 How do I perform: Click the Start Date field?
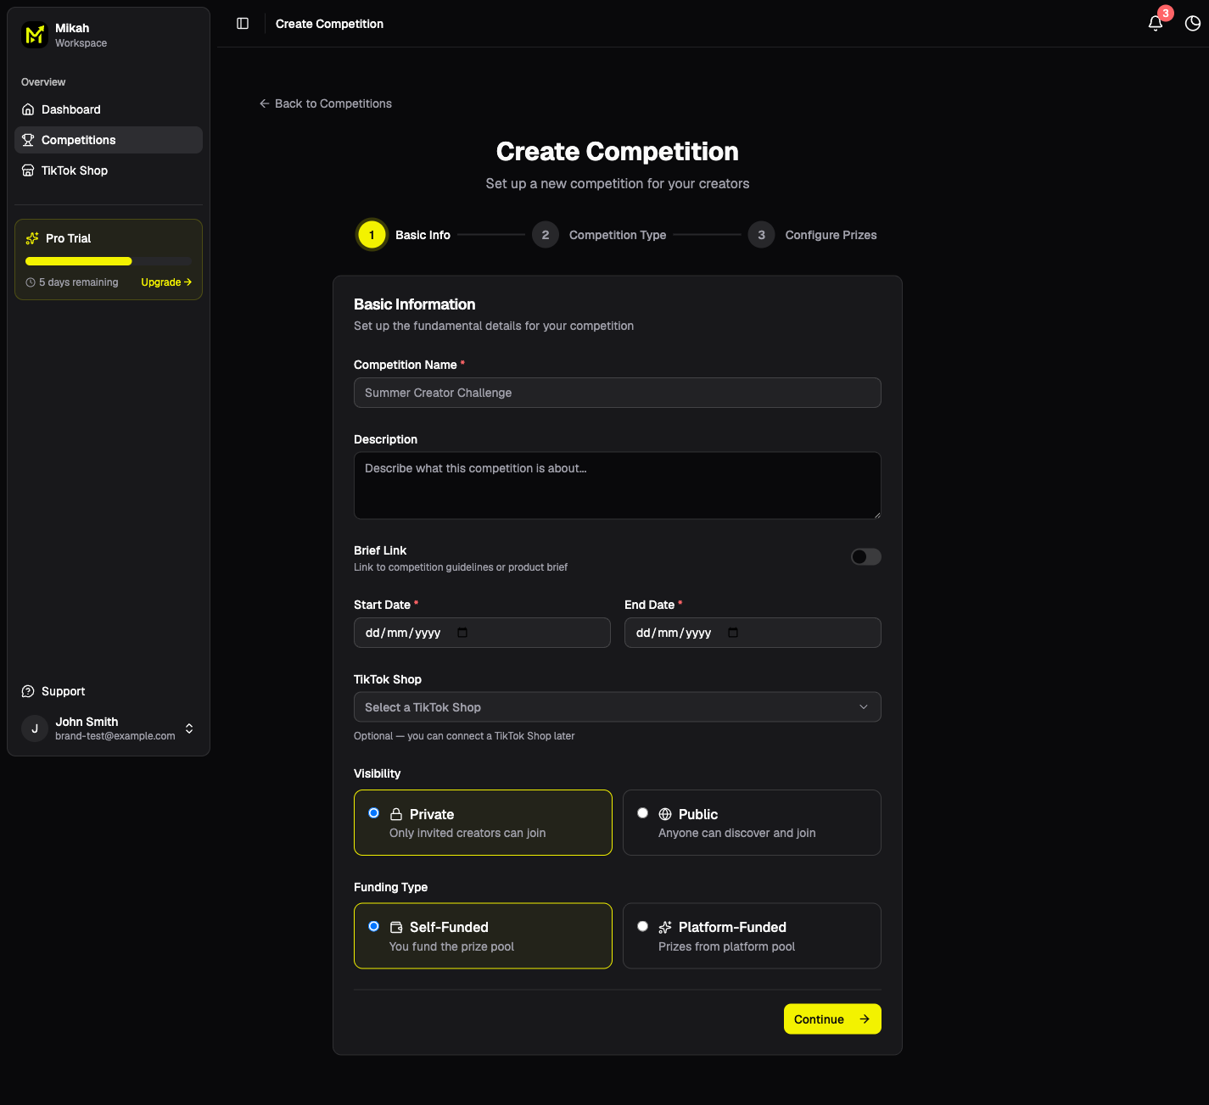click(482, 633)
